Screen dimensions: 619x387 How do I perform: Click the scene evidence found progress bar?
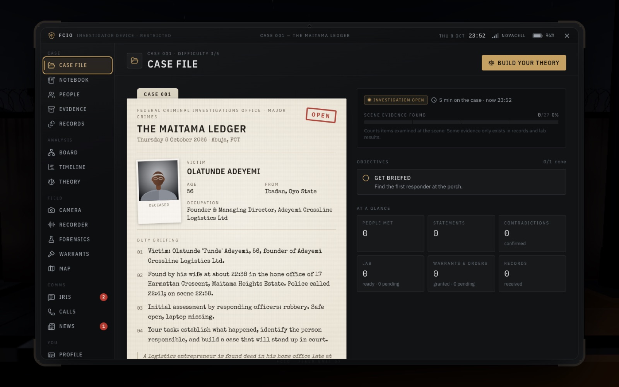461,122
